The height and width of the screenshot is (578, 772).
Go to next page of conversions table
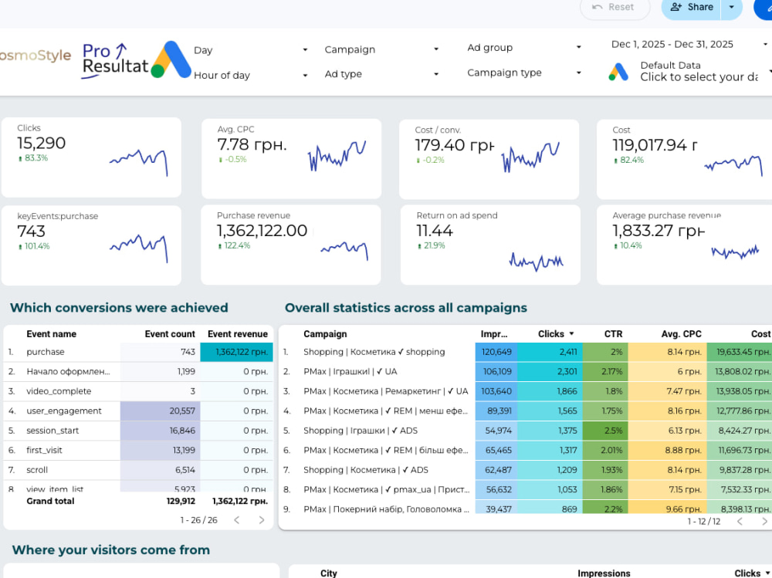click(262, 520)
